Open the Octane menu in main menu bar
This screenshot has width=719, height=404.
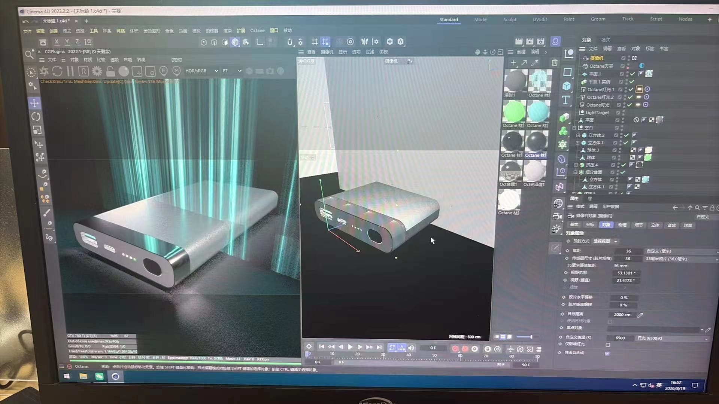257,31
